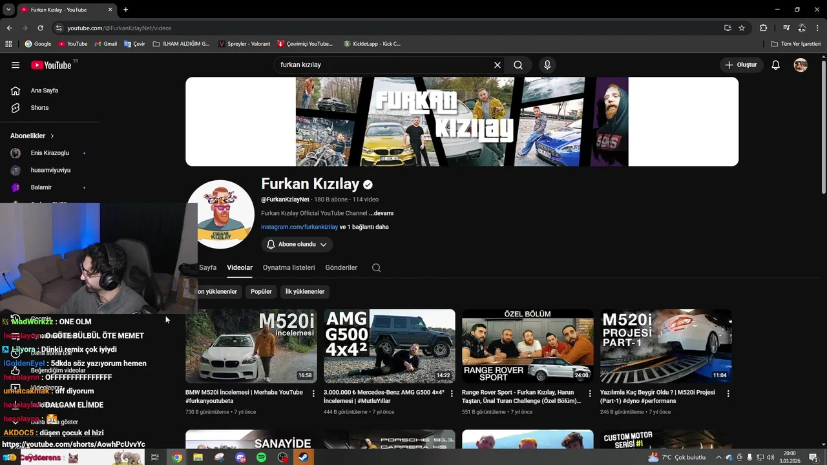Show hidden system tray icons

click(x=718, y=457)
